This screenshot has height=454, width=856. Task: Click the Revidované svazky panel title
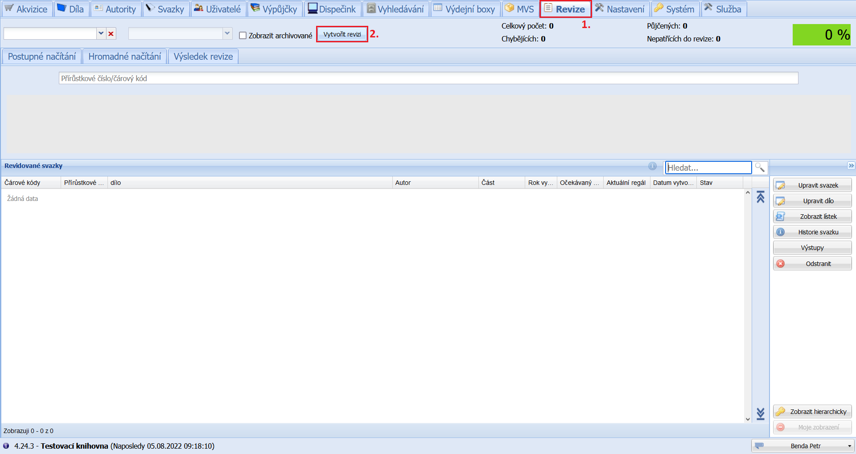(33, 166)
